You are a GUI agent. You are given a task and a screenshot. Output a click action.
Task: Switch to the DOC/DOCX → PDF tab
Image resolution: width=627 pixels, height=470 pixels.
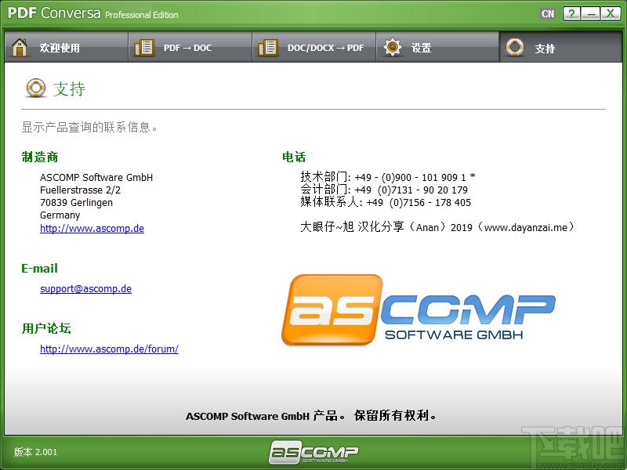(314, 47)
